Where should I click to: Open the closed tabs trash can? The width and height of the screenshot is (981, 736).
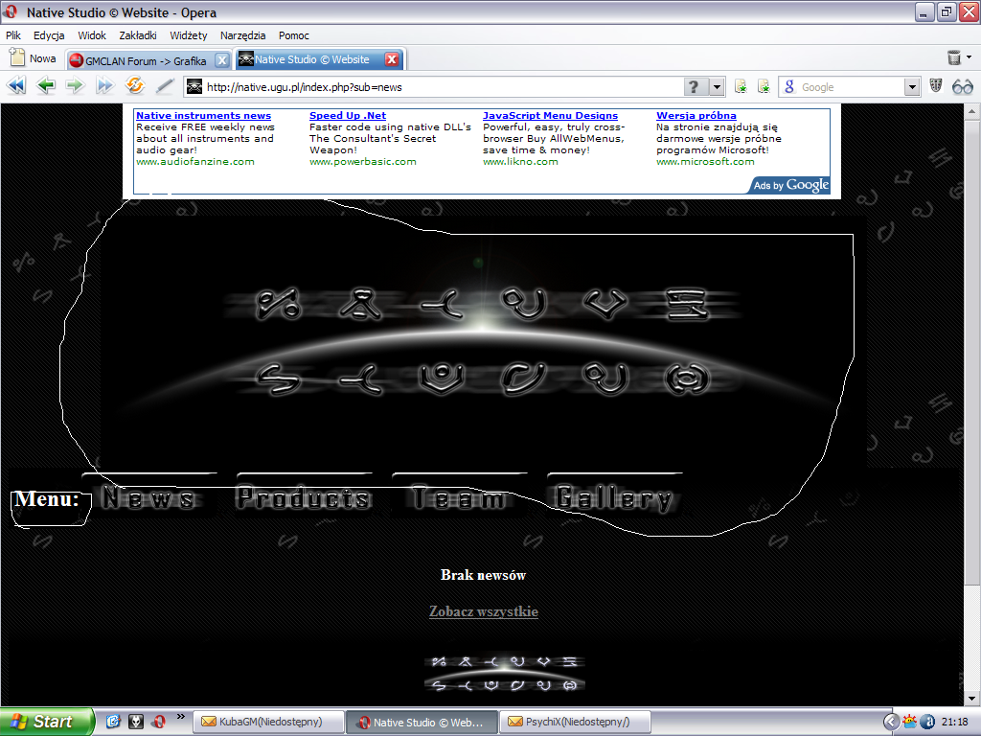[x=954, y=58]
